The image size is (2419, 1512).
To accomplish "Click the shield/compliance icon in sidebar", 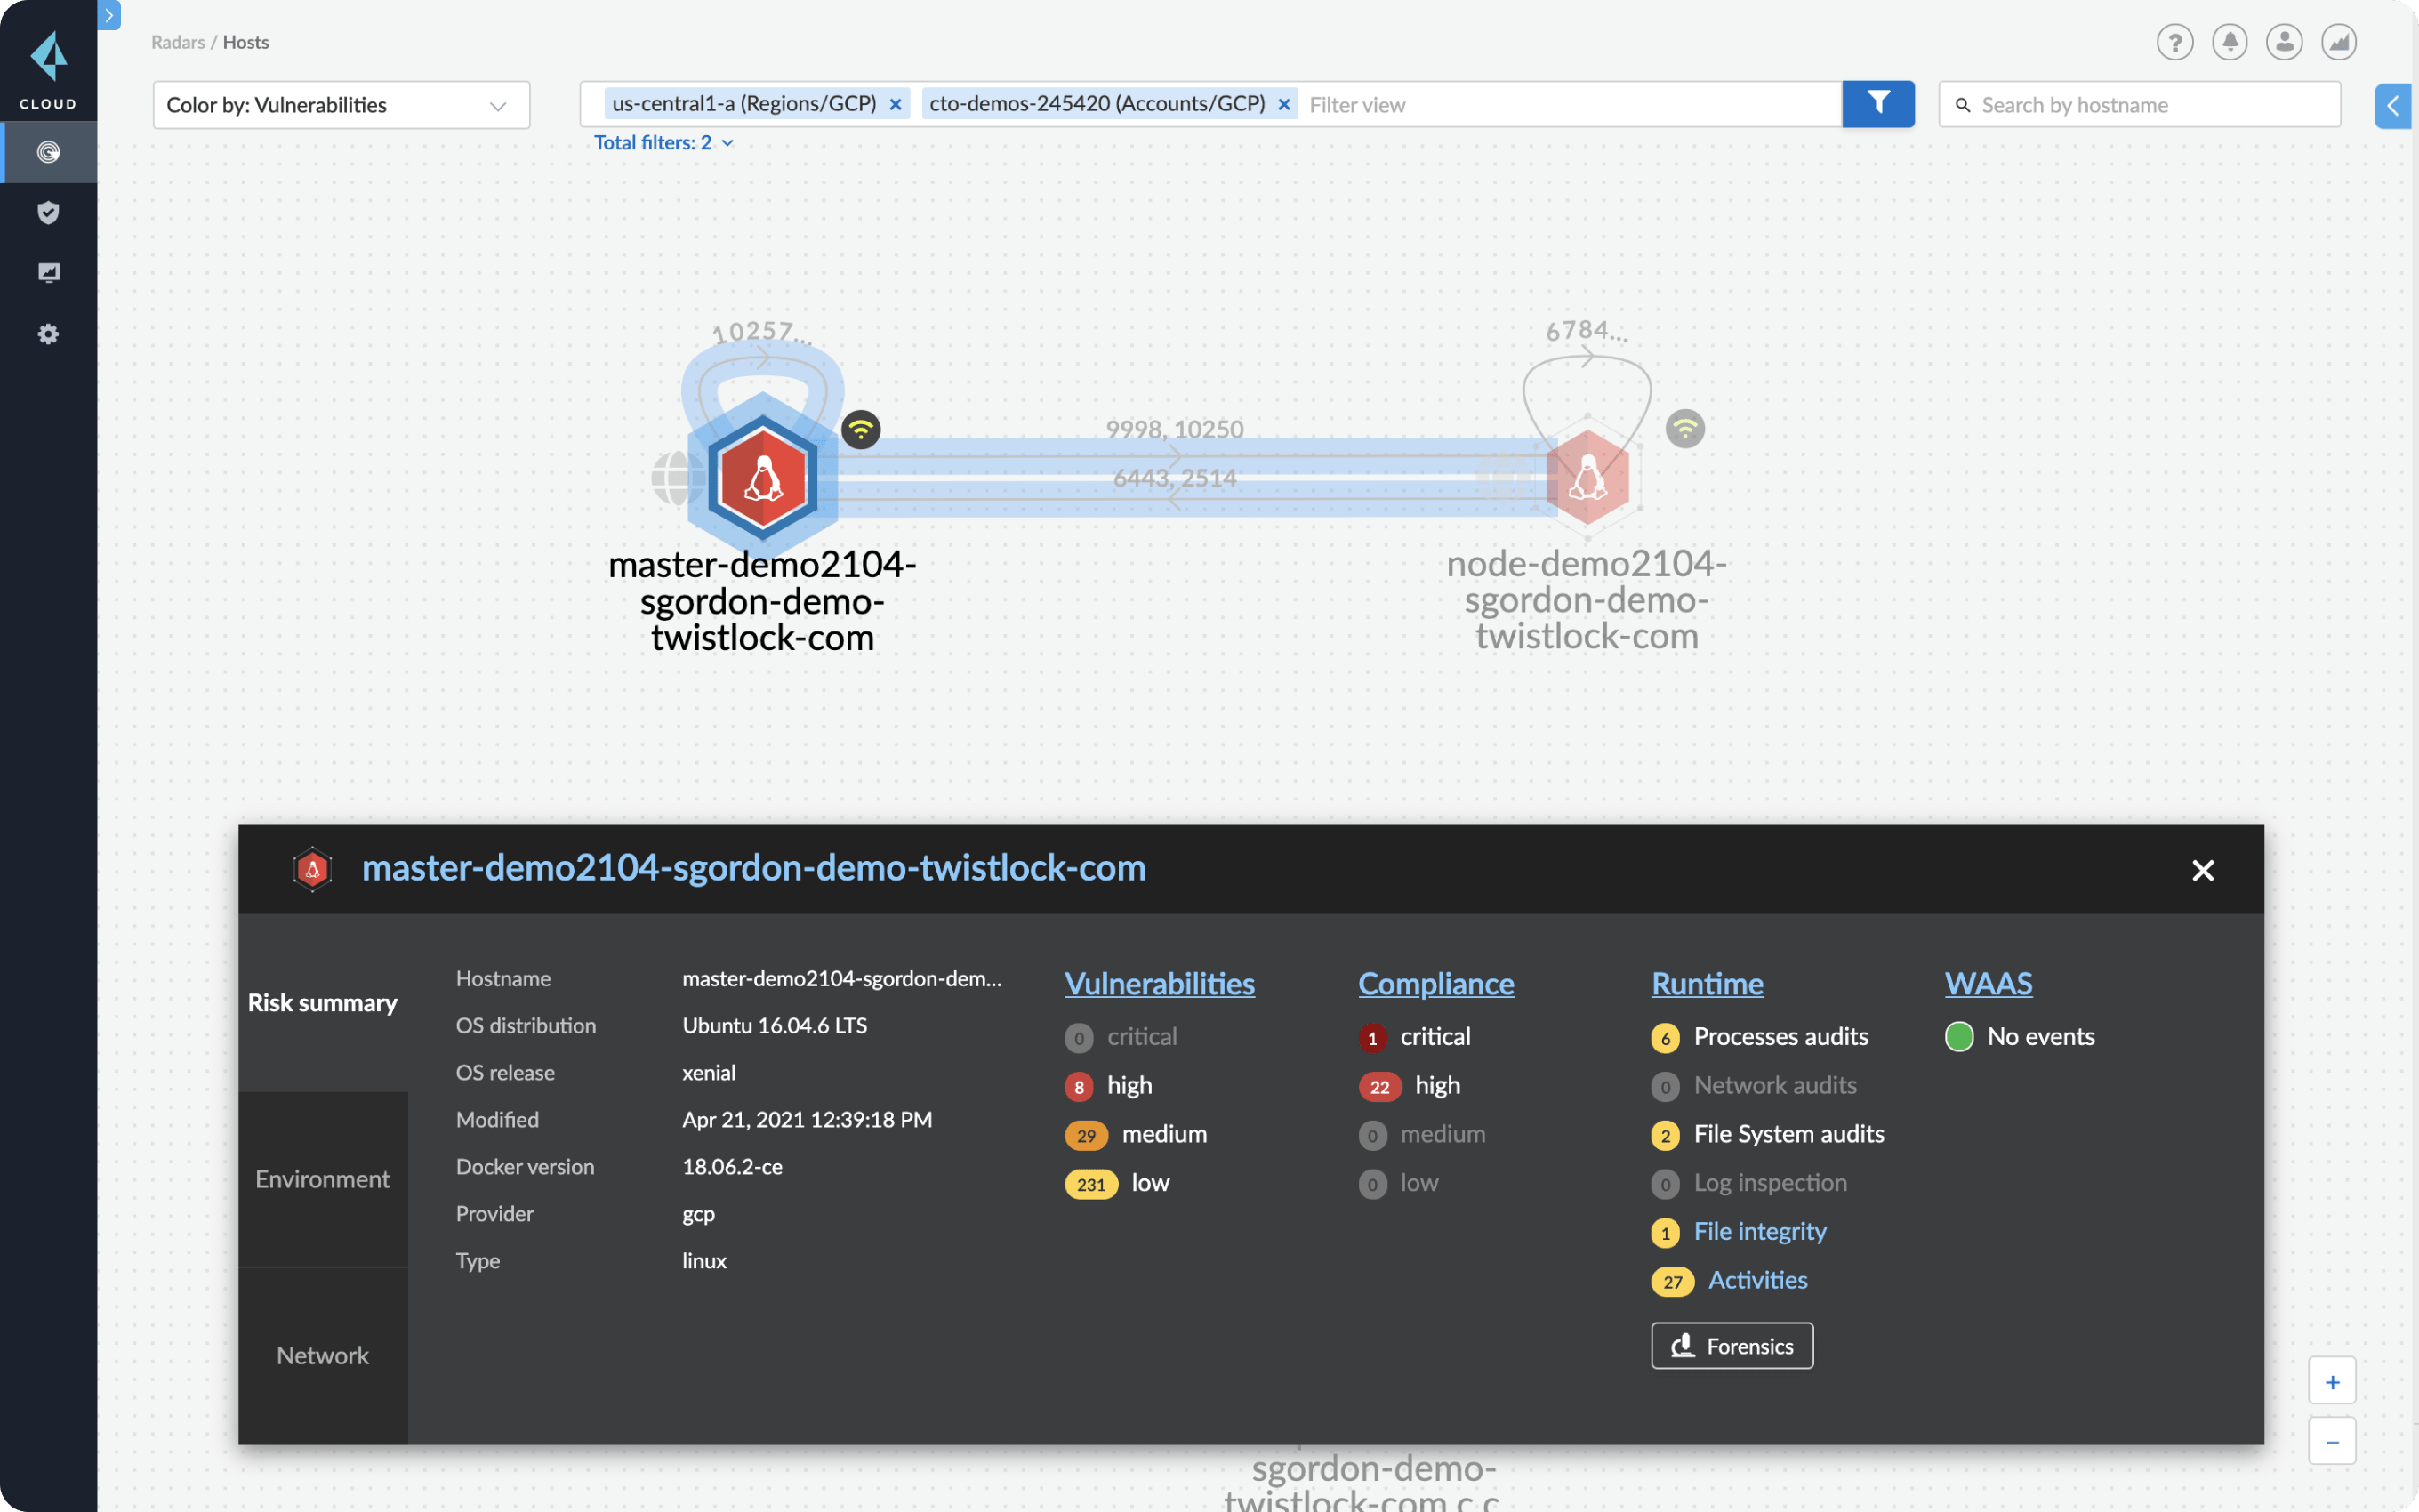I will [x=47, y=211].
